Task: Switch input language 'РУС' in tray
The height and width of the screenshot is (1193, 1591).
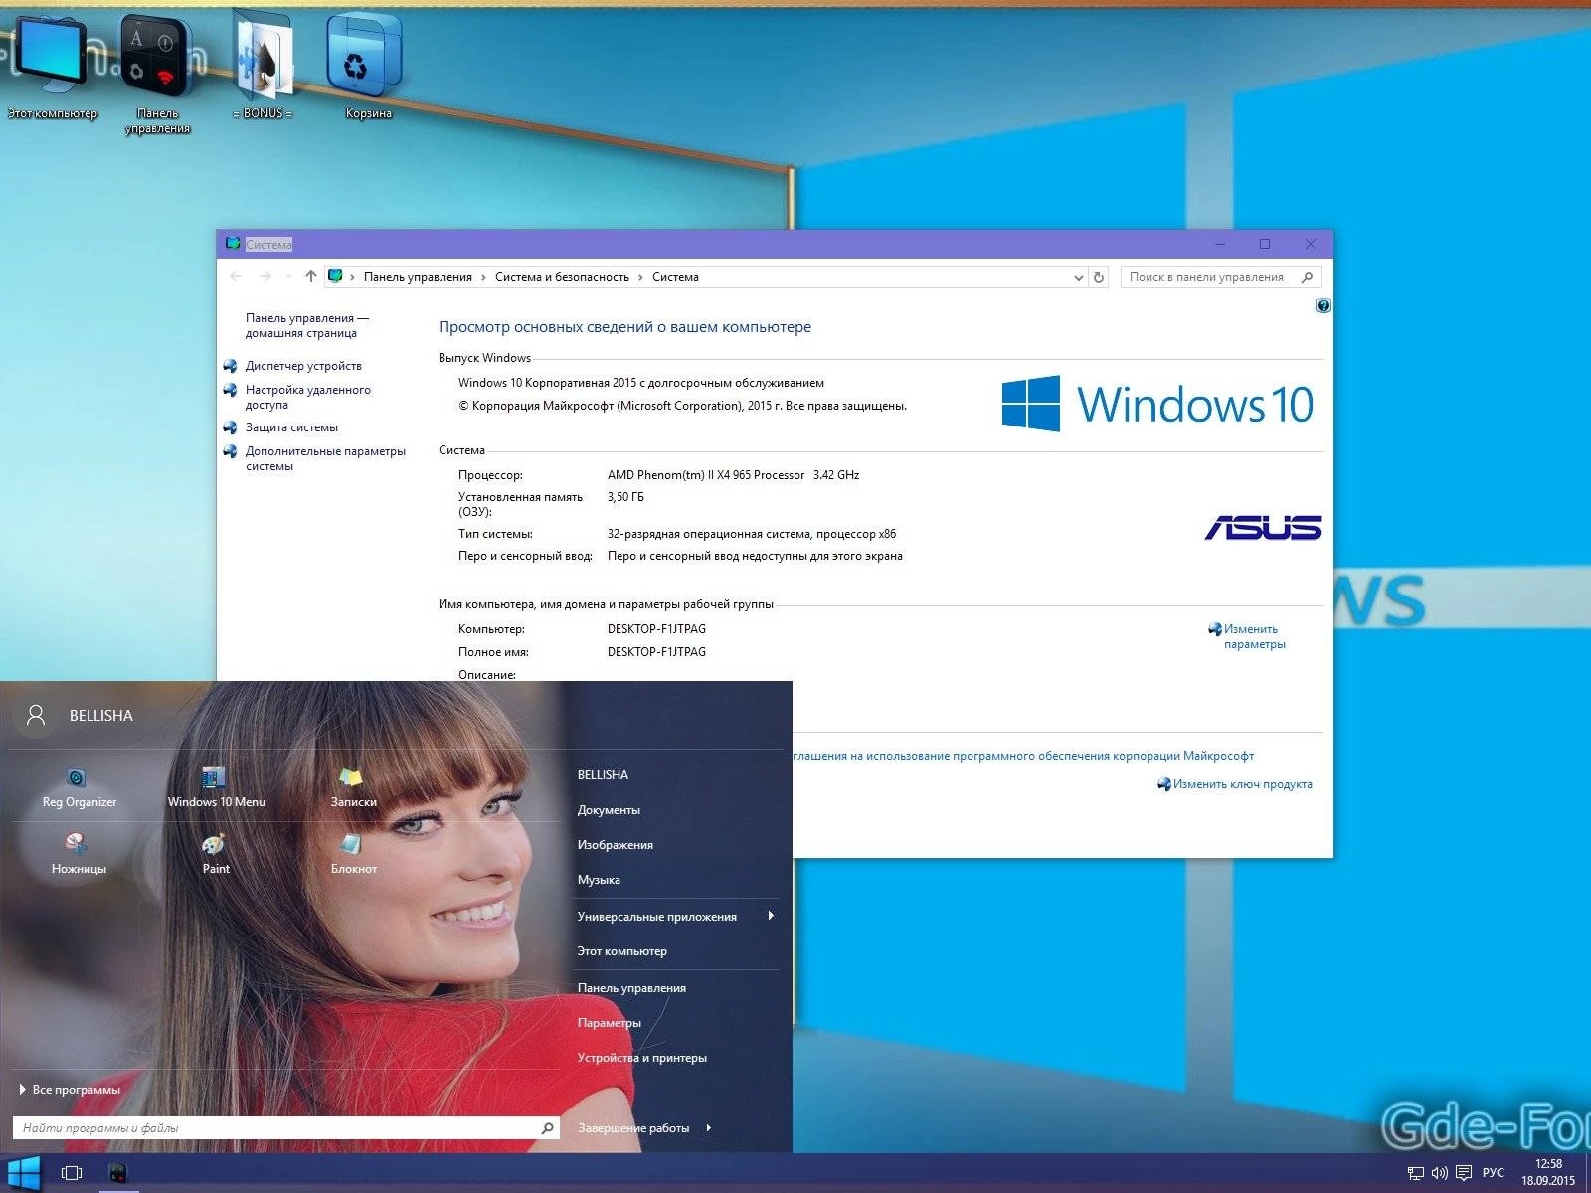Action: (1494, 1174)
